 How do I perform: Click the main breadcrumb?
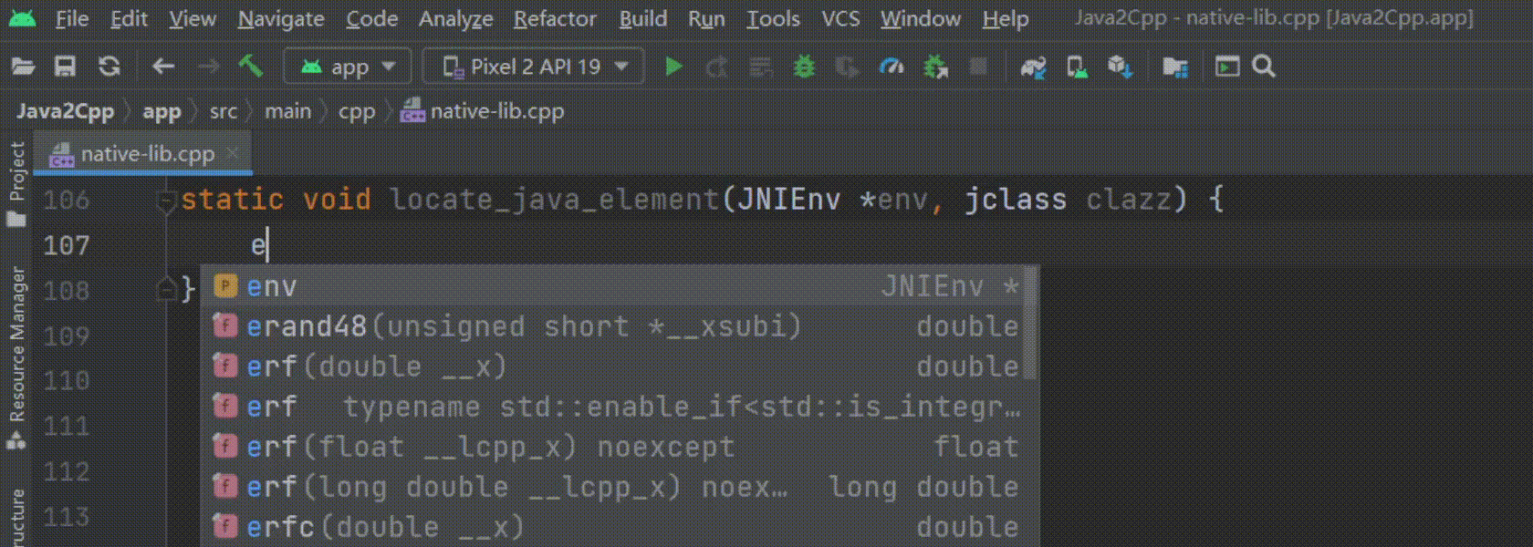287,111
